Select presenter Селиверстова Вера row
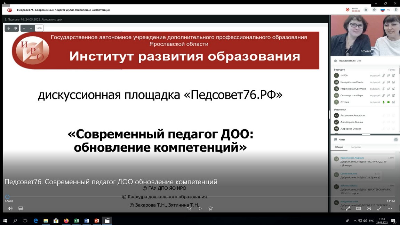400x225 pixels. (x=365, y=95)
